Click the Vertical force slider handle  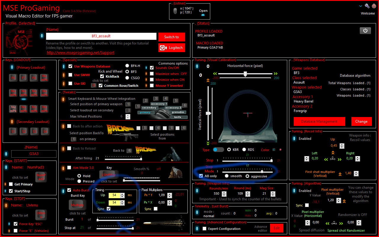click(x=208, y=113)
